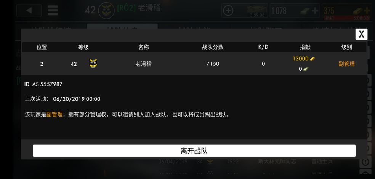This screenshot has width=375, height=179.
Task: Tap the back arrow button
Action: pyautogui.click(x=29, y=11)
